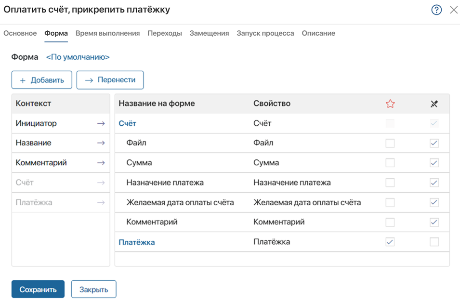The height and width of the screenshot is (301, 460).
Task: Click the Добавить button
Action: click(41, 80)
